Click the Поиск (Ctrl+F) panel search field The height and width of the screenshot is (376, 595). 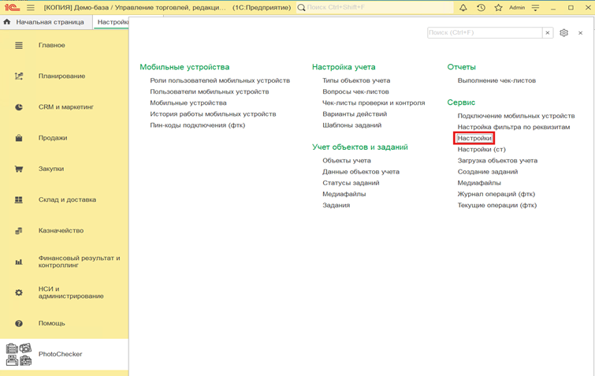click(x=483, y=33)
